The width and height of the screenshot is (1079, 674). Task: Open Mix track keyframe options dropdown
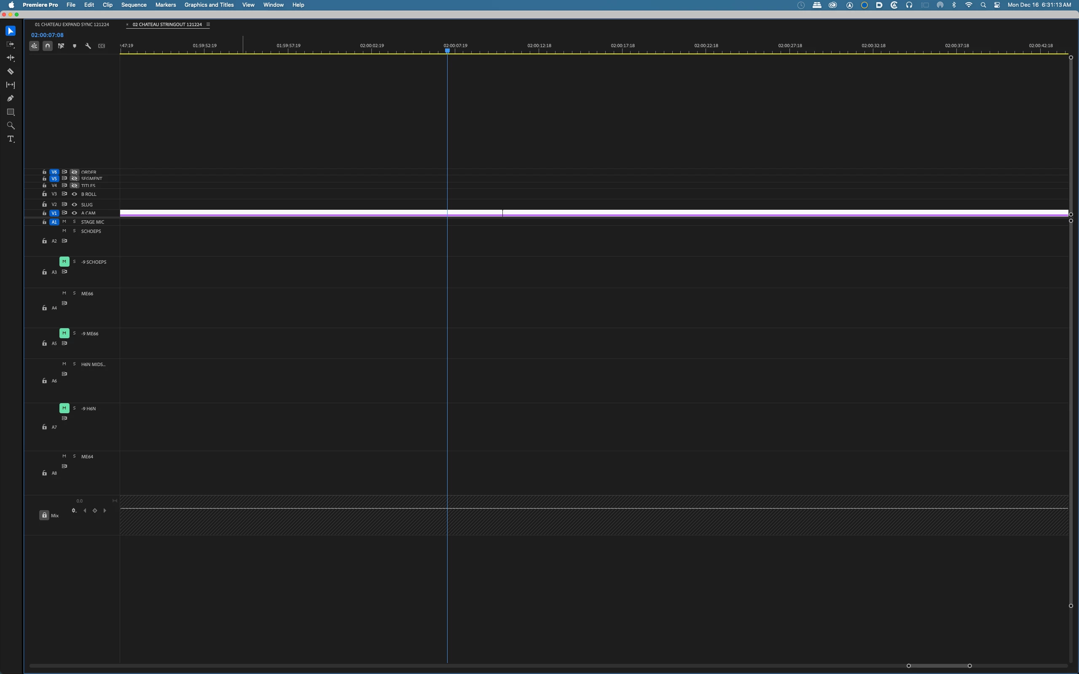(x=74, y=511)
